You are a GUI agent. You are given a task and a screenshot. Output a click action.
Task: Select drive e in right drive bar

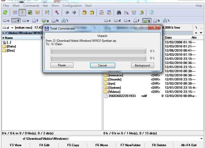[127, 20]
